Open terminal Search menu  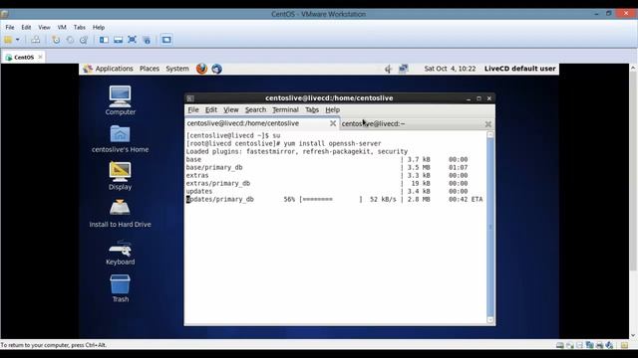pos(255,110)
